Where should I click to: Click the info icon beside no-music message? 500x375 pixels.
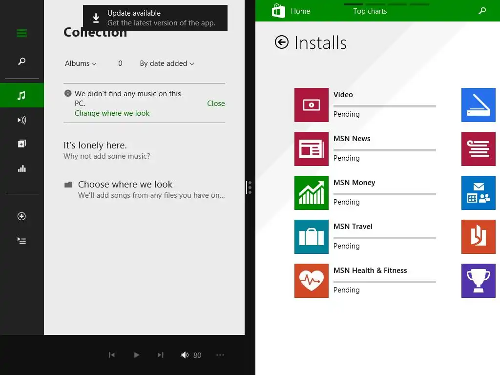(x=67, y=93)
